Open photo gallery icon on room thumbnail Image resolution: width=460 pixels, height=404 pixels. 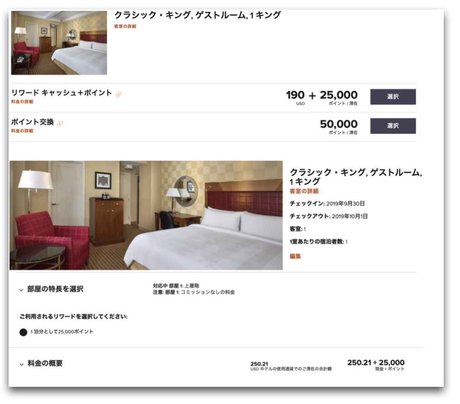coord(20,60)
